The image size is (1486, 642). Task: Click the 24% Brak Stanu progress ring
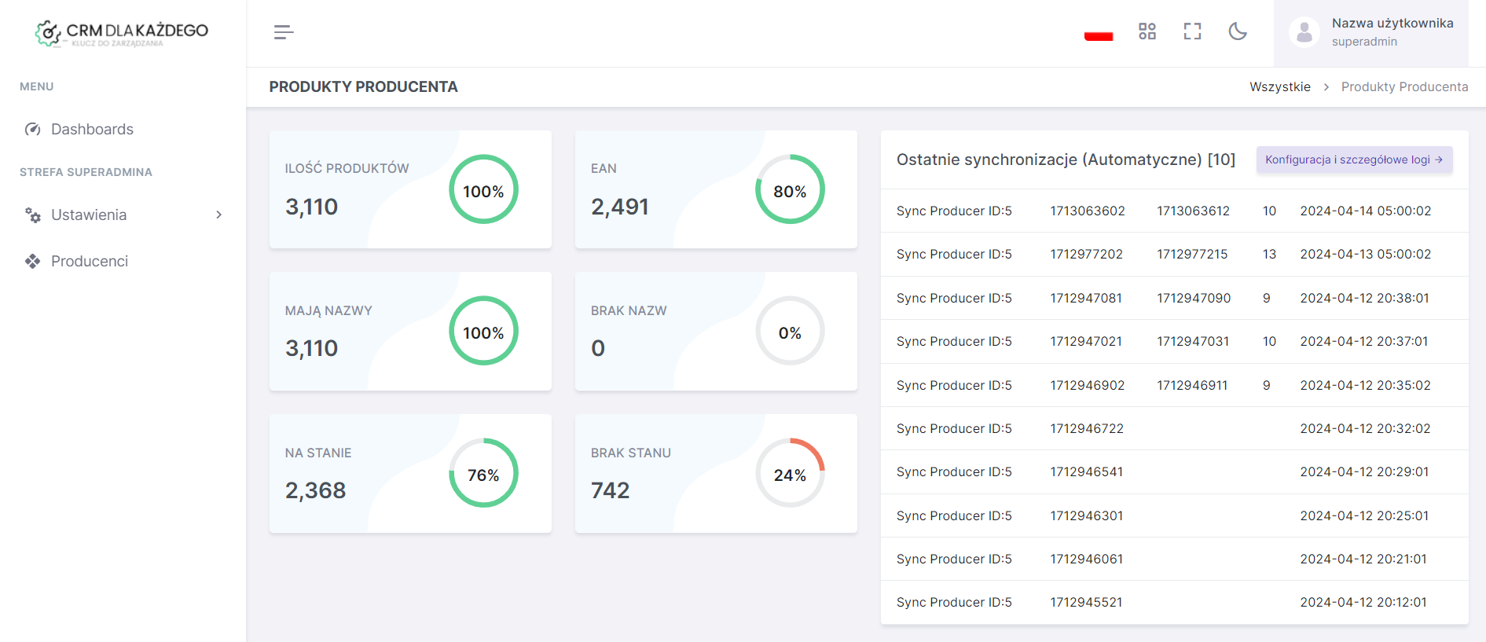pos(789,474)
